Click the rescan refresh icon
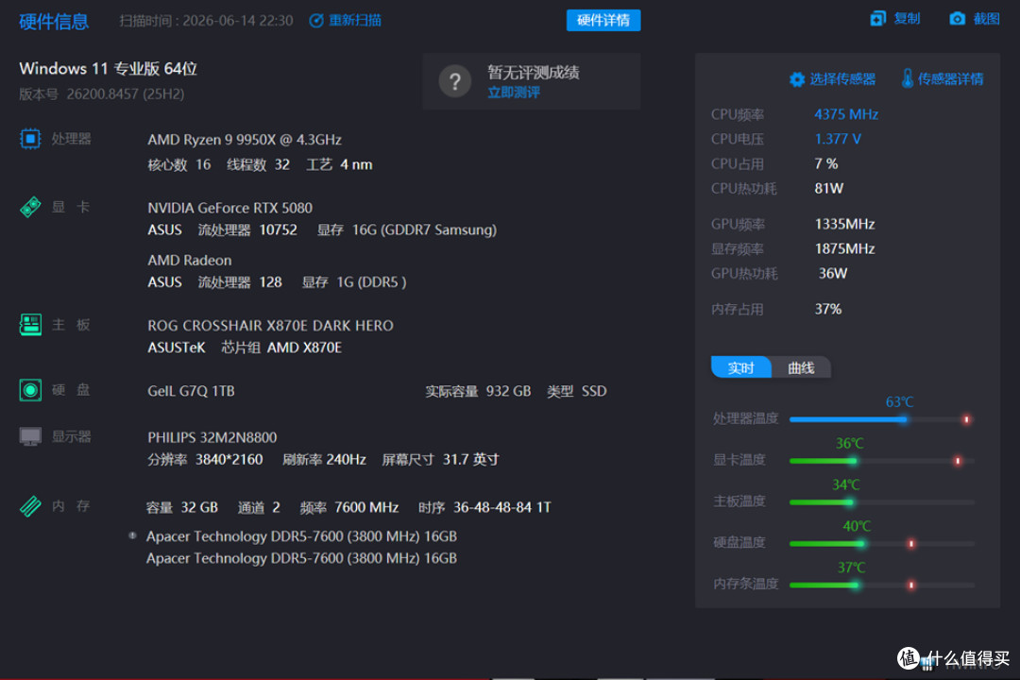The image size is (1020, 680). pos(316,21)
